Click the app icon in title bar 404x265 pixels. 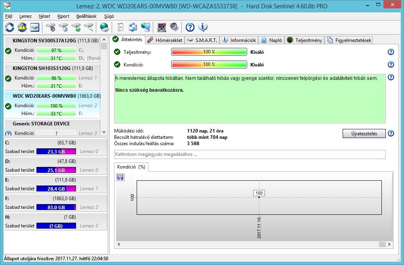coord(8,6)
